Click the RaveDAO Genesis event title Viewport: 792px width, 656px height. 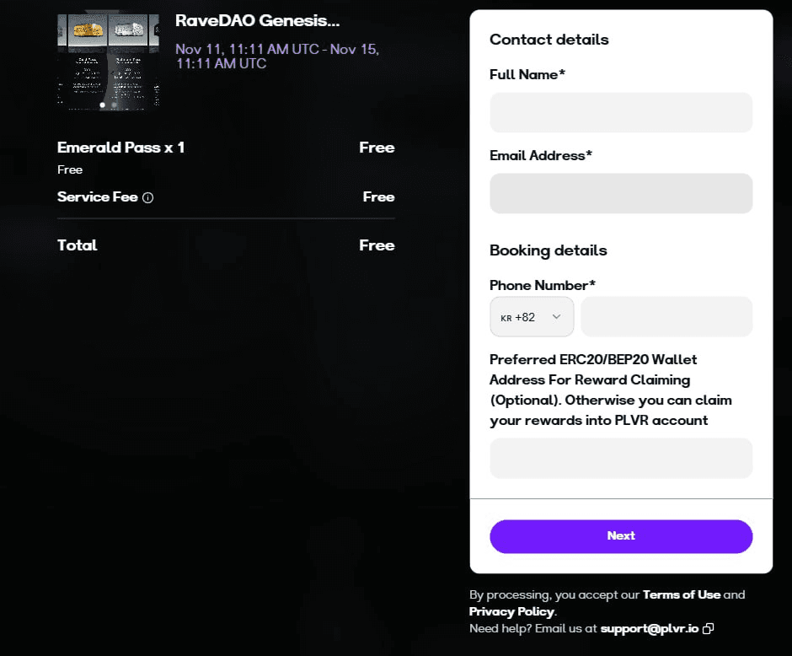(258, 20)
